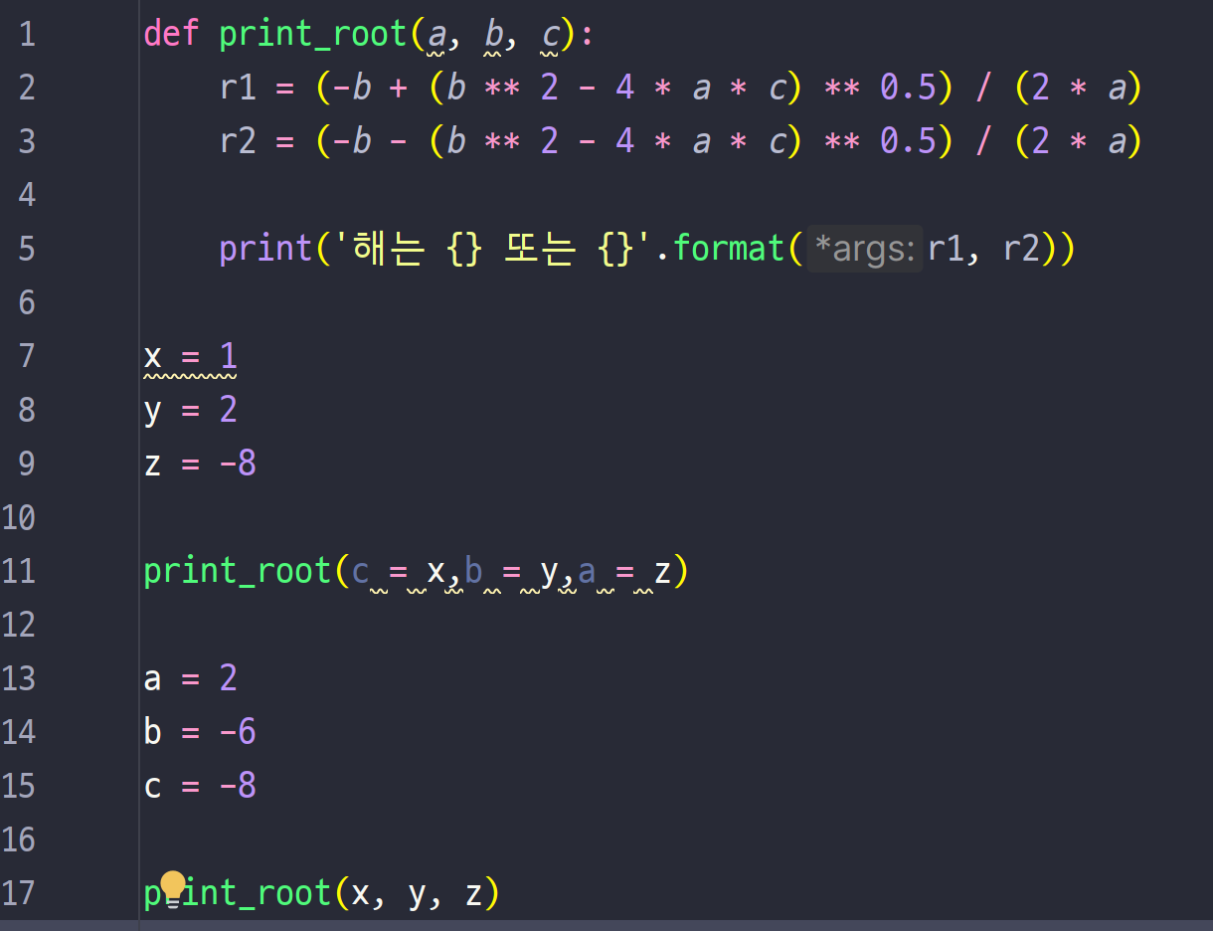The image size is (1213, 931).
Task: Click parameter 'c' in the function signature
Action: point(550,36)
